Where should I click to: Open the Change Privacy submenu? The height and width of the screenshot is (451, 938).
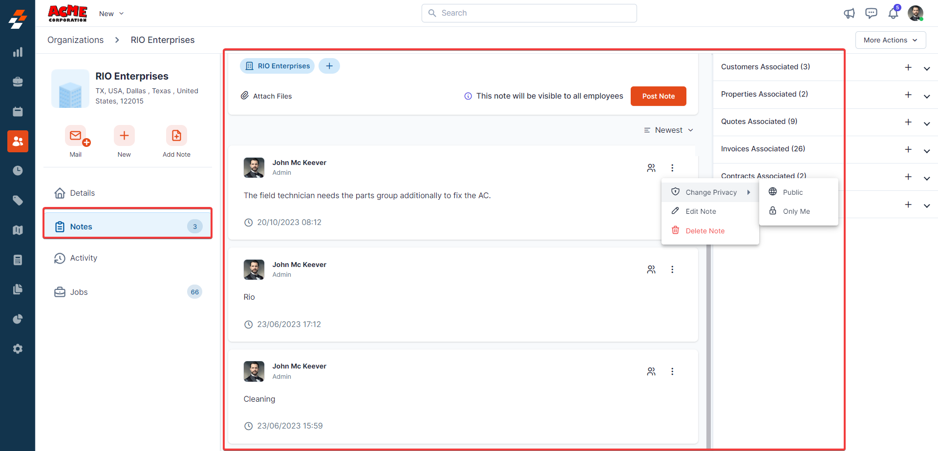(x=710, y=192)
